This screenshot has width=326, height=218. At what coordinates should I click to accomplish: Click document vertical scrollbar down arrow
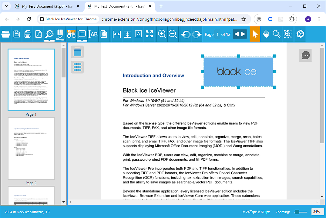[x=322, y=196]
